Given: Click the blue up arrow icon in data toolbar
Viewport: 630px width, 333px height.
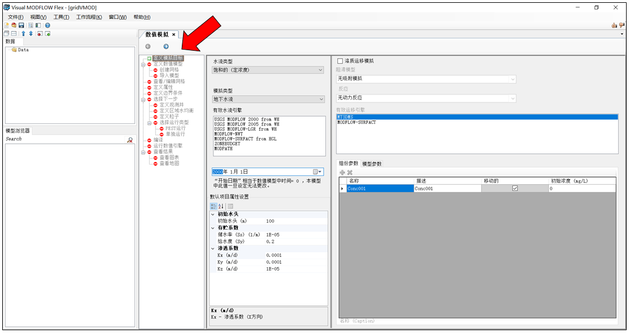Looking at the screenshot, I should (x=23, y=34).
